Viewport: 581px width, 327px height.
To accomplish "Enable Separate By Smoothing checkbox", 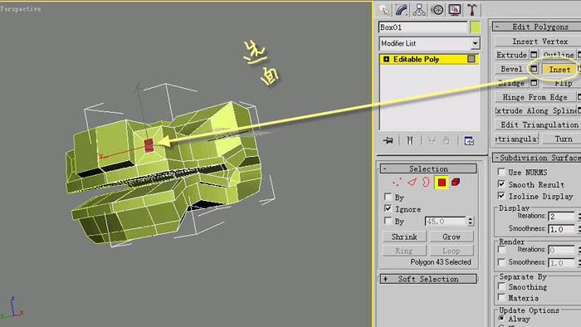I will click(x=501, y=286).
